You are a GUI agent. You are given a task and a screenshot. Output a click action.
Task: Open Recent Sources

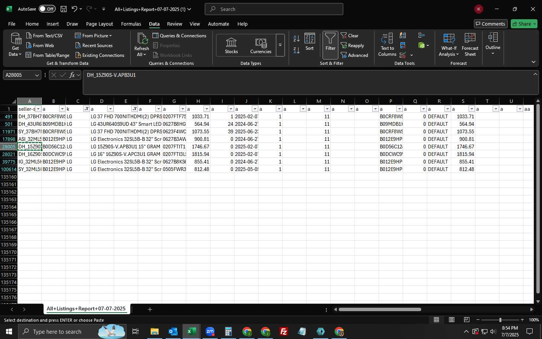click(x=94, y=45)
